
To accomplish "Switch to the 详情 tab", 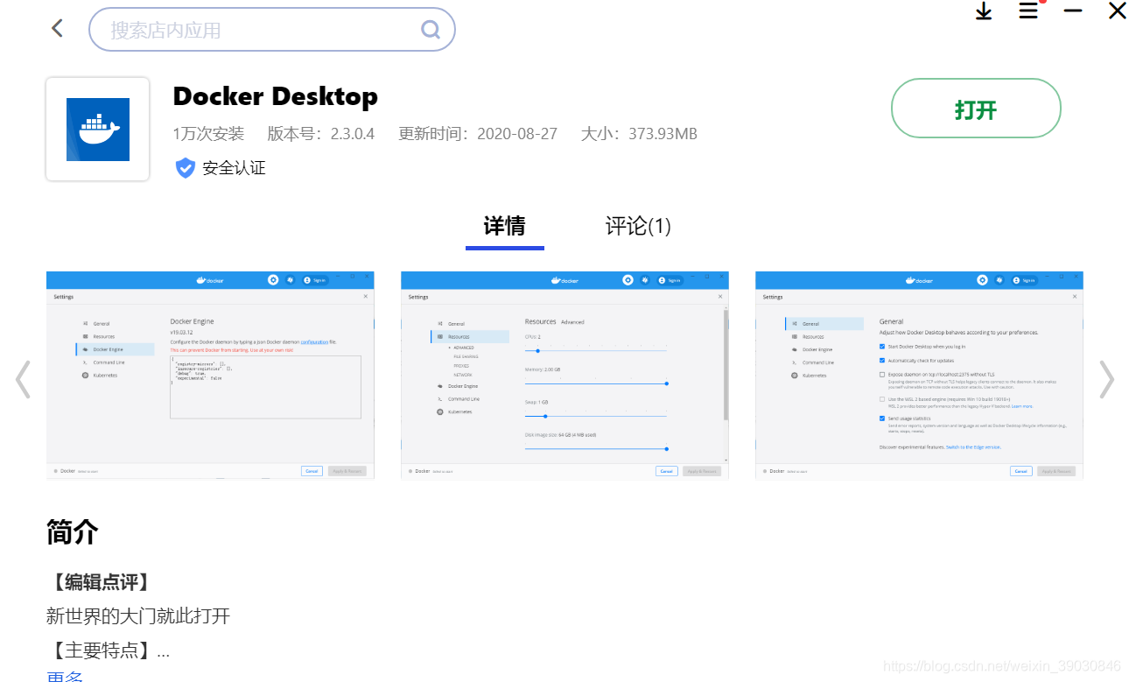I will point(505,227).
